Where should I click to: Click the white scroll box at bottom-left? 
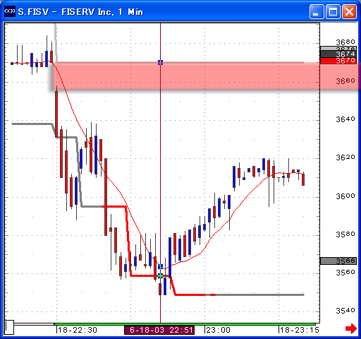[x=9, y=327]
